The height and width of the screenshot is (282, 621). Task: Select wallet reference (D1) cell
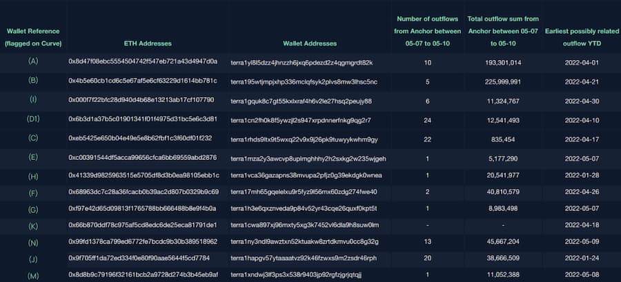(32, 120)
